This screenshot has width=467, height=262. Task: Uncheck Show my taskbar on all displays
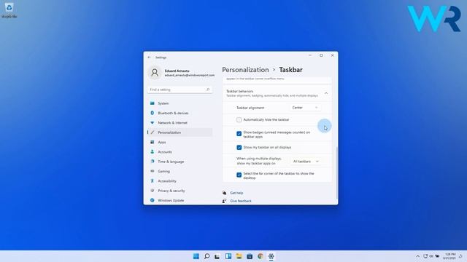tap(239, 147)
